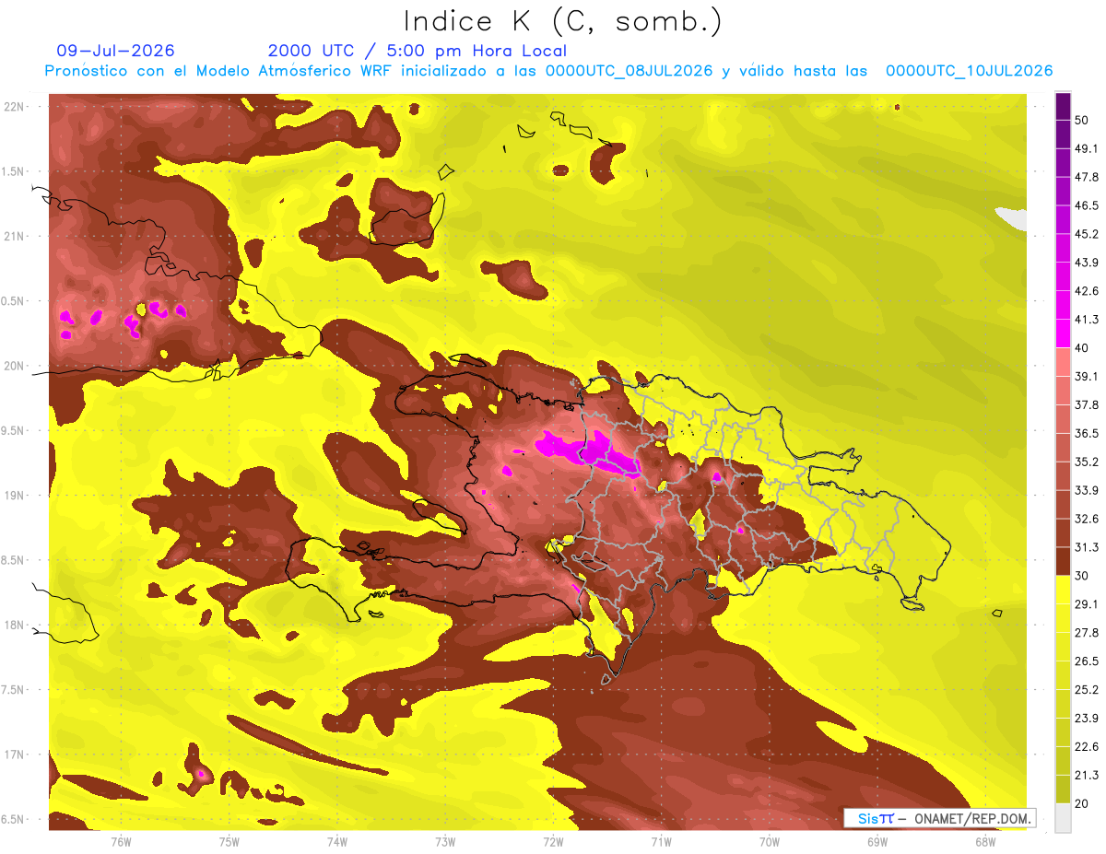
Task: Click legend value '27.8'
Action: tap(1086, 633)
